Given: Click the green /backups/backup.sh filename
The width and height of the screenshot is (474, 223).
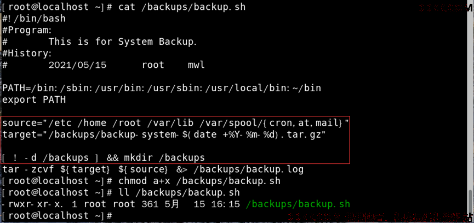Looking at the screenshot, I should (298, 204).
